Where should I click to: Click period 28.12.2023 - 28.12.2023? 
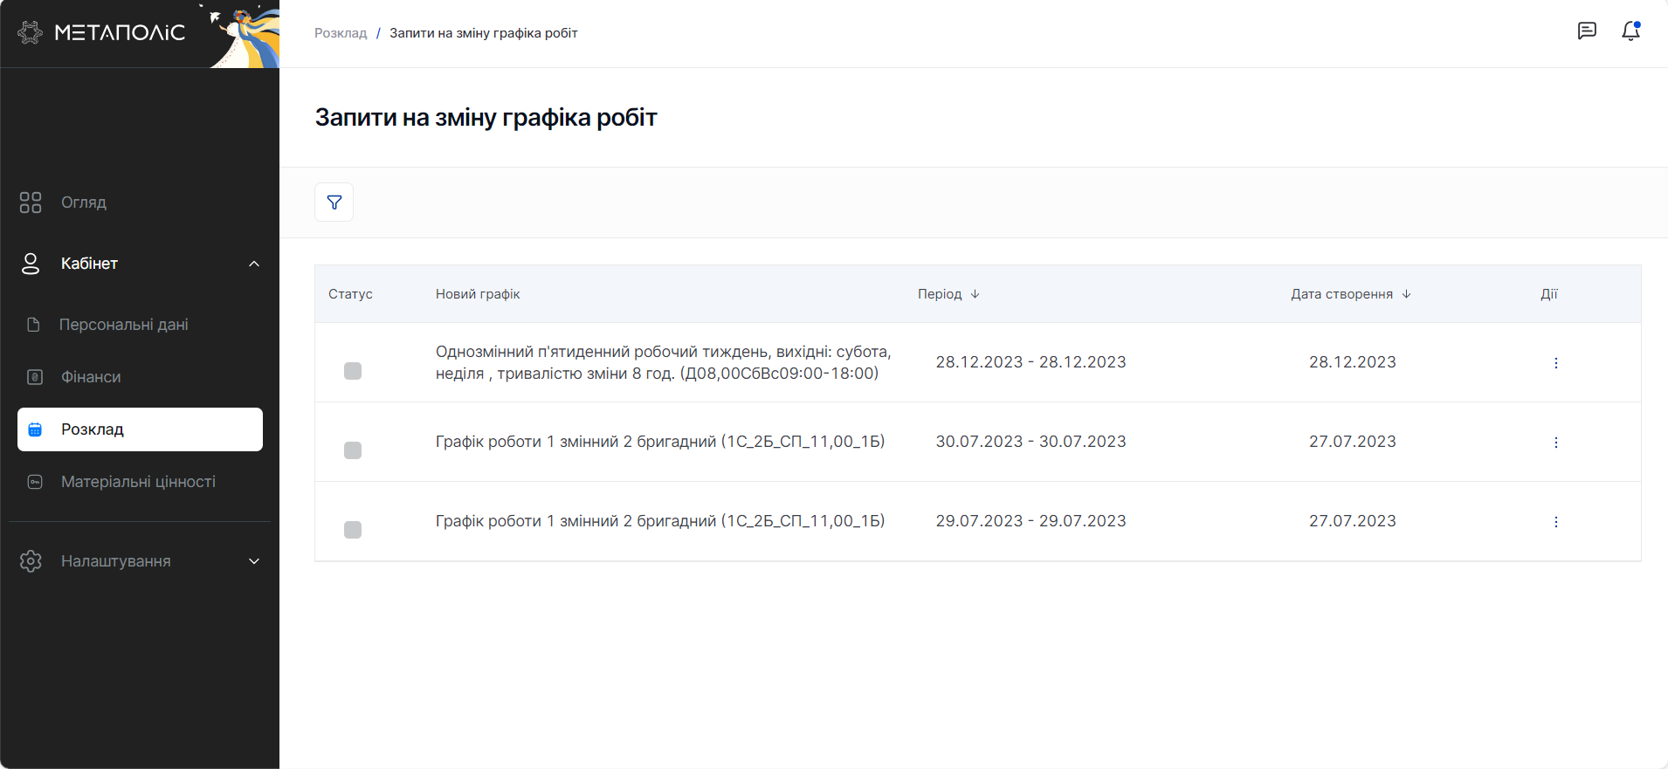(x=1030, y=362)
